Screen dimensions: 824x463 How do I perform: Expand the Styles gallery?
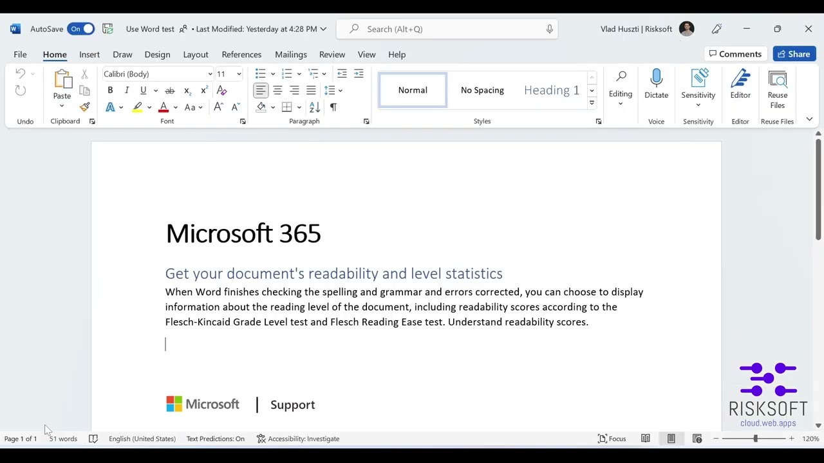(x=592, y=103)
